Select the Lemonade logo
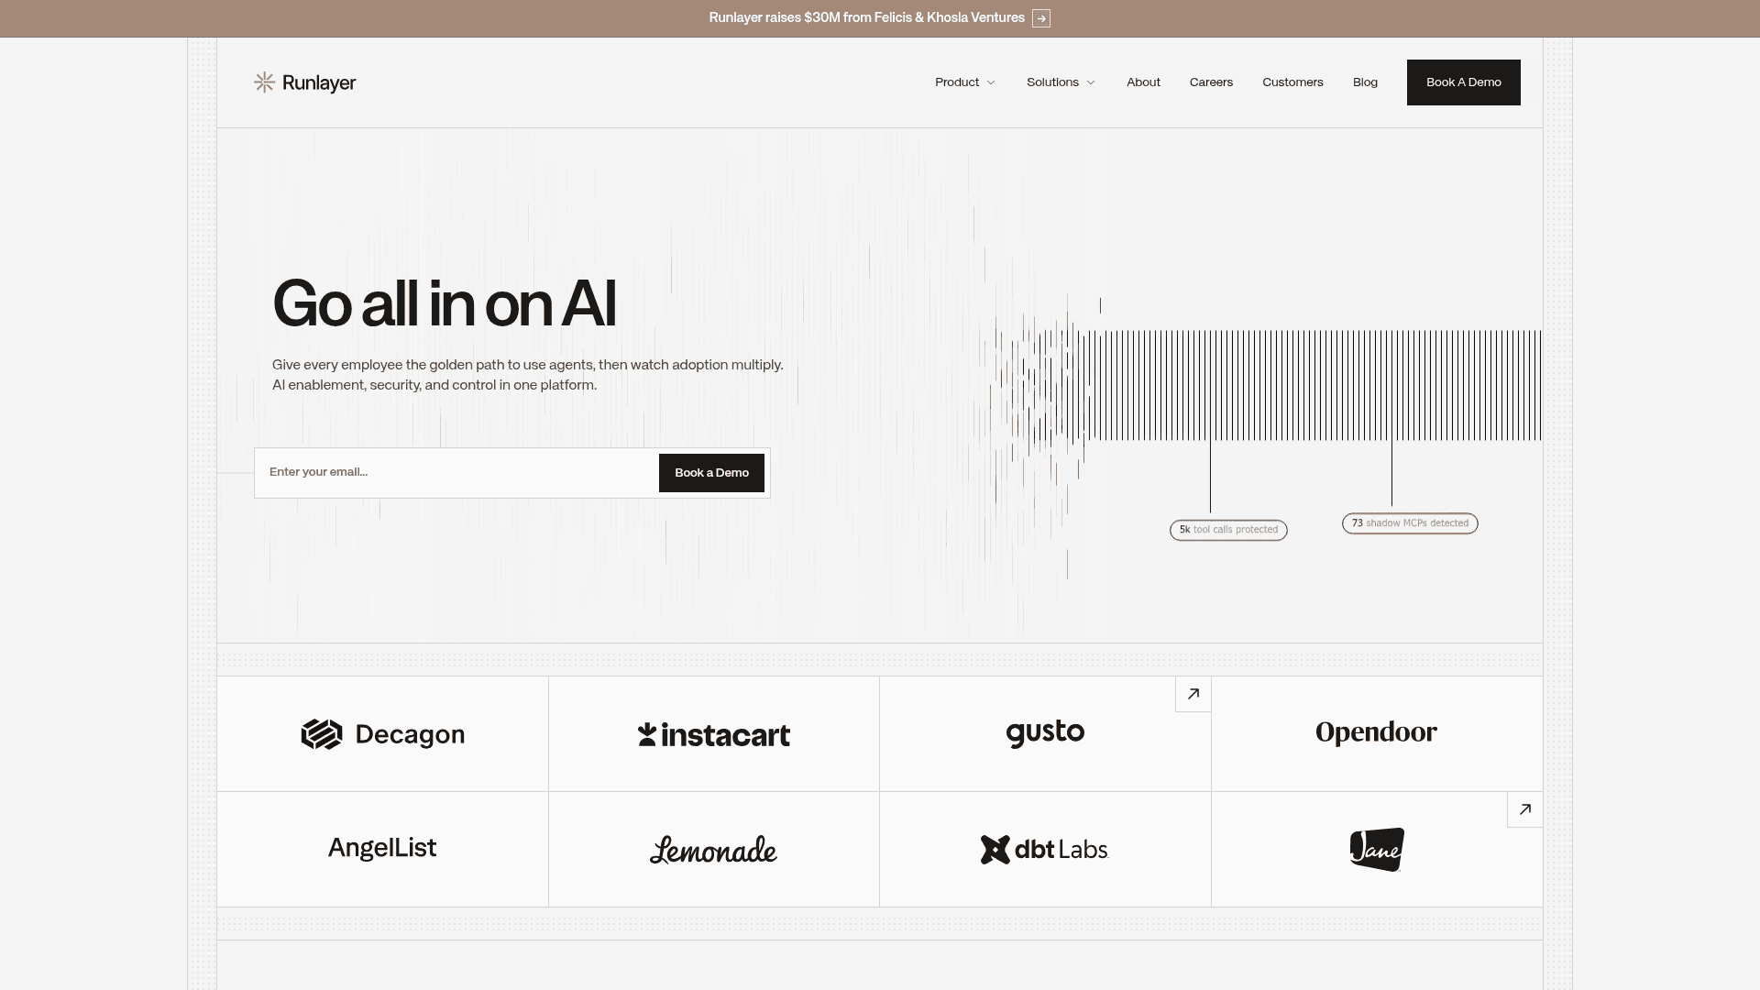This screenshot has width=1760, height=990. click(713, 850)
